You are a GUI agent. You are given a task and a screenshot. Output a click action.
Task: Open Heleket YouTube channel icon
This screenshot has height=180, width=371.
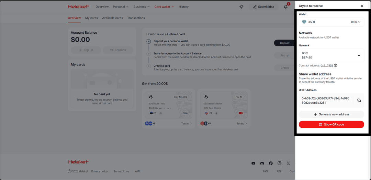pos(253,164)
